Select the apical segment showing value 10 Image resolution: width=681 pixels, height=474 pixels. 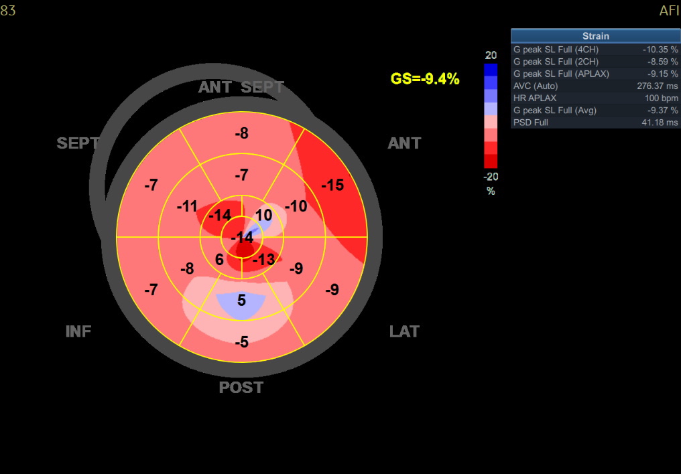(x=263, y=215)
